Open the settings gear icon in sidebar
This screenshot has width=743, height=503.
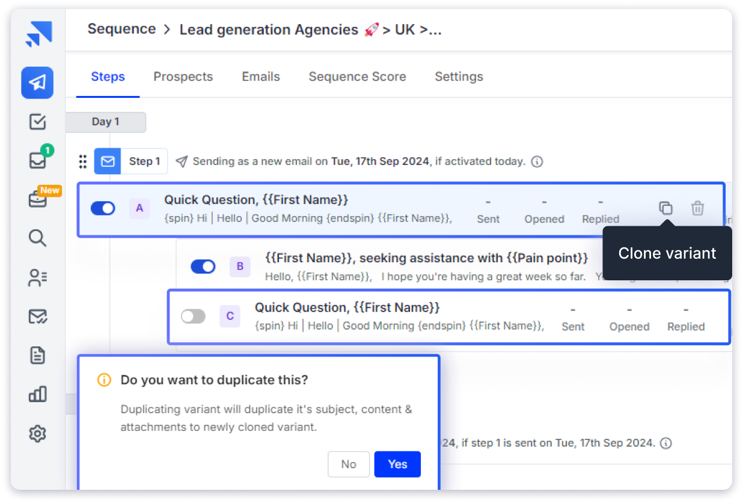(37, 433)
